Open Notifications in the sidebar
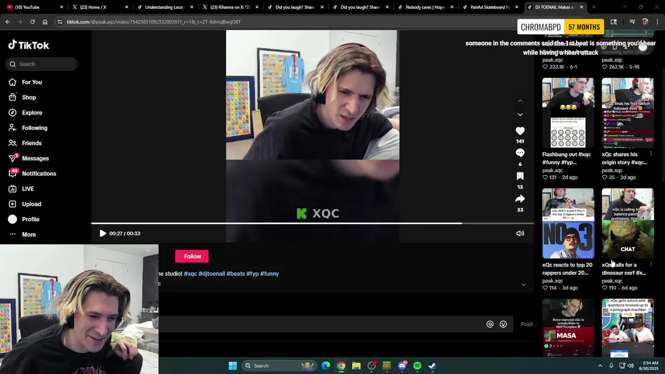665x374 pixels. [x=32, y=173]
